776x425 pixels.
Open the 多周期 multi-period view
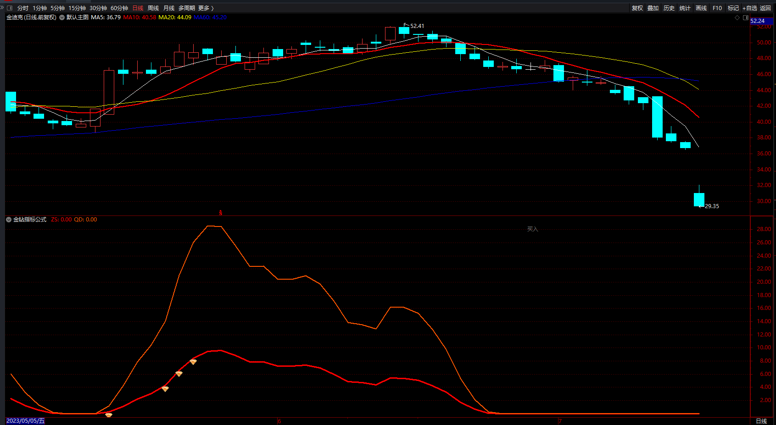[x=187, y=8]
